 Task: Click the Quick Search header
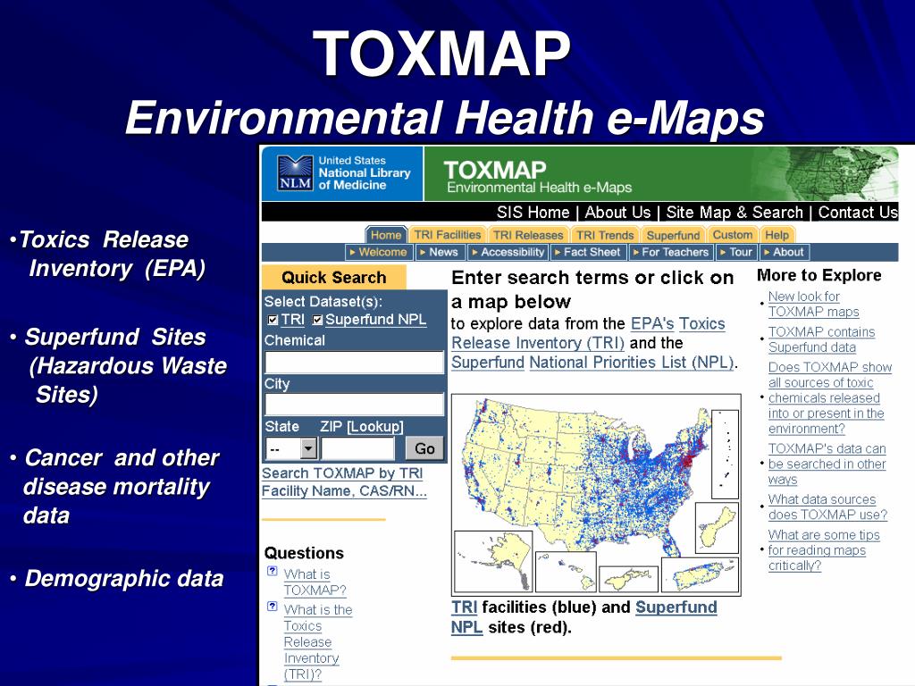[334, 277]
